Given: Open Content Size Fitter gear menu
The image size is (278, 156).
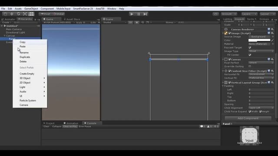Looking at the screenshot, I should [x=272, y=71].
